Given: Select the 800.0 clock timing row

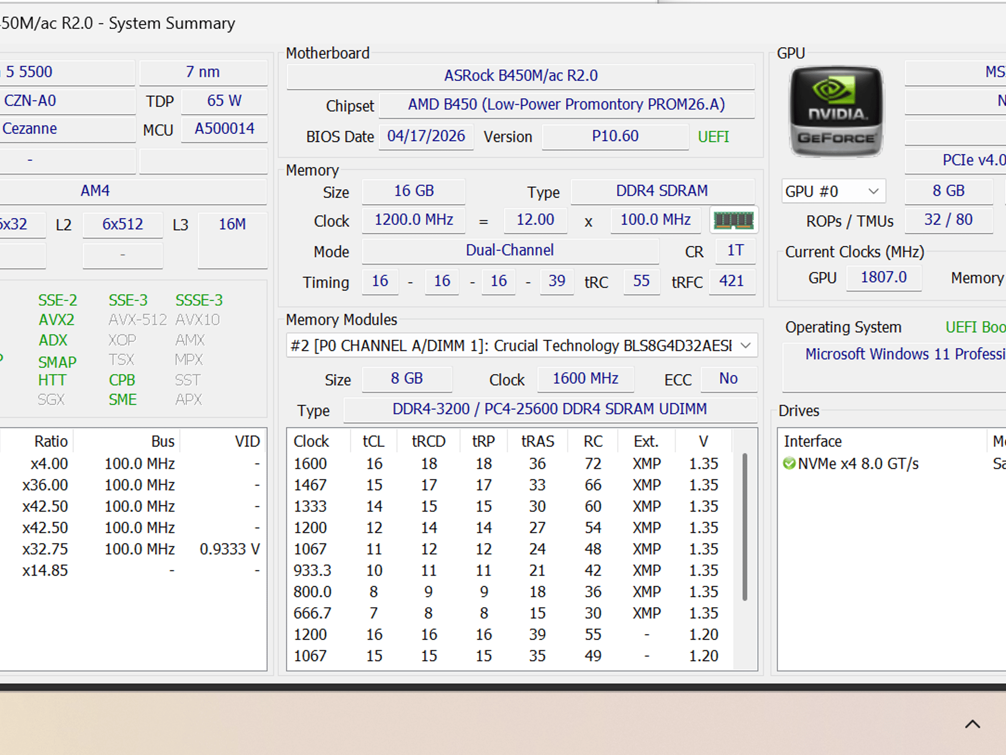Looking at the screenshot, I should [511, 592].
